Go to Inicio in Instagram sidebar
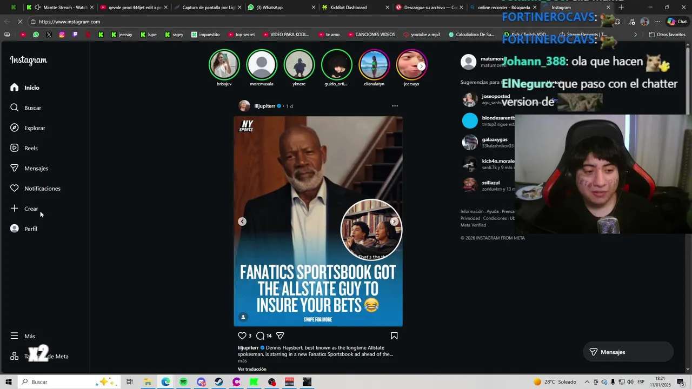This screenshot has width=692, height=389. [x=25, y=88]
